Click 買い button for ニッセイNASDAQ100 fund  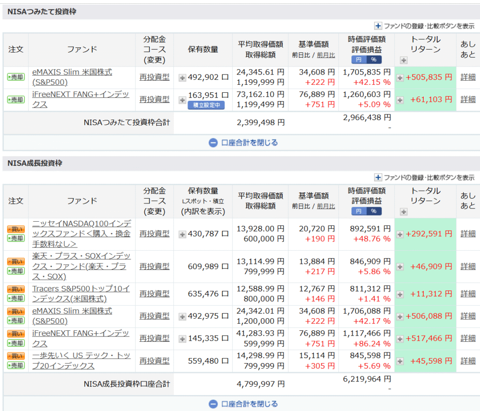16,229
